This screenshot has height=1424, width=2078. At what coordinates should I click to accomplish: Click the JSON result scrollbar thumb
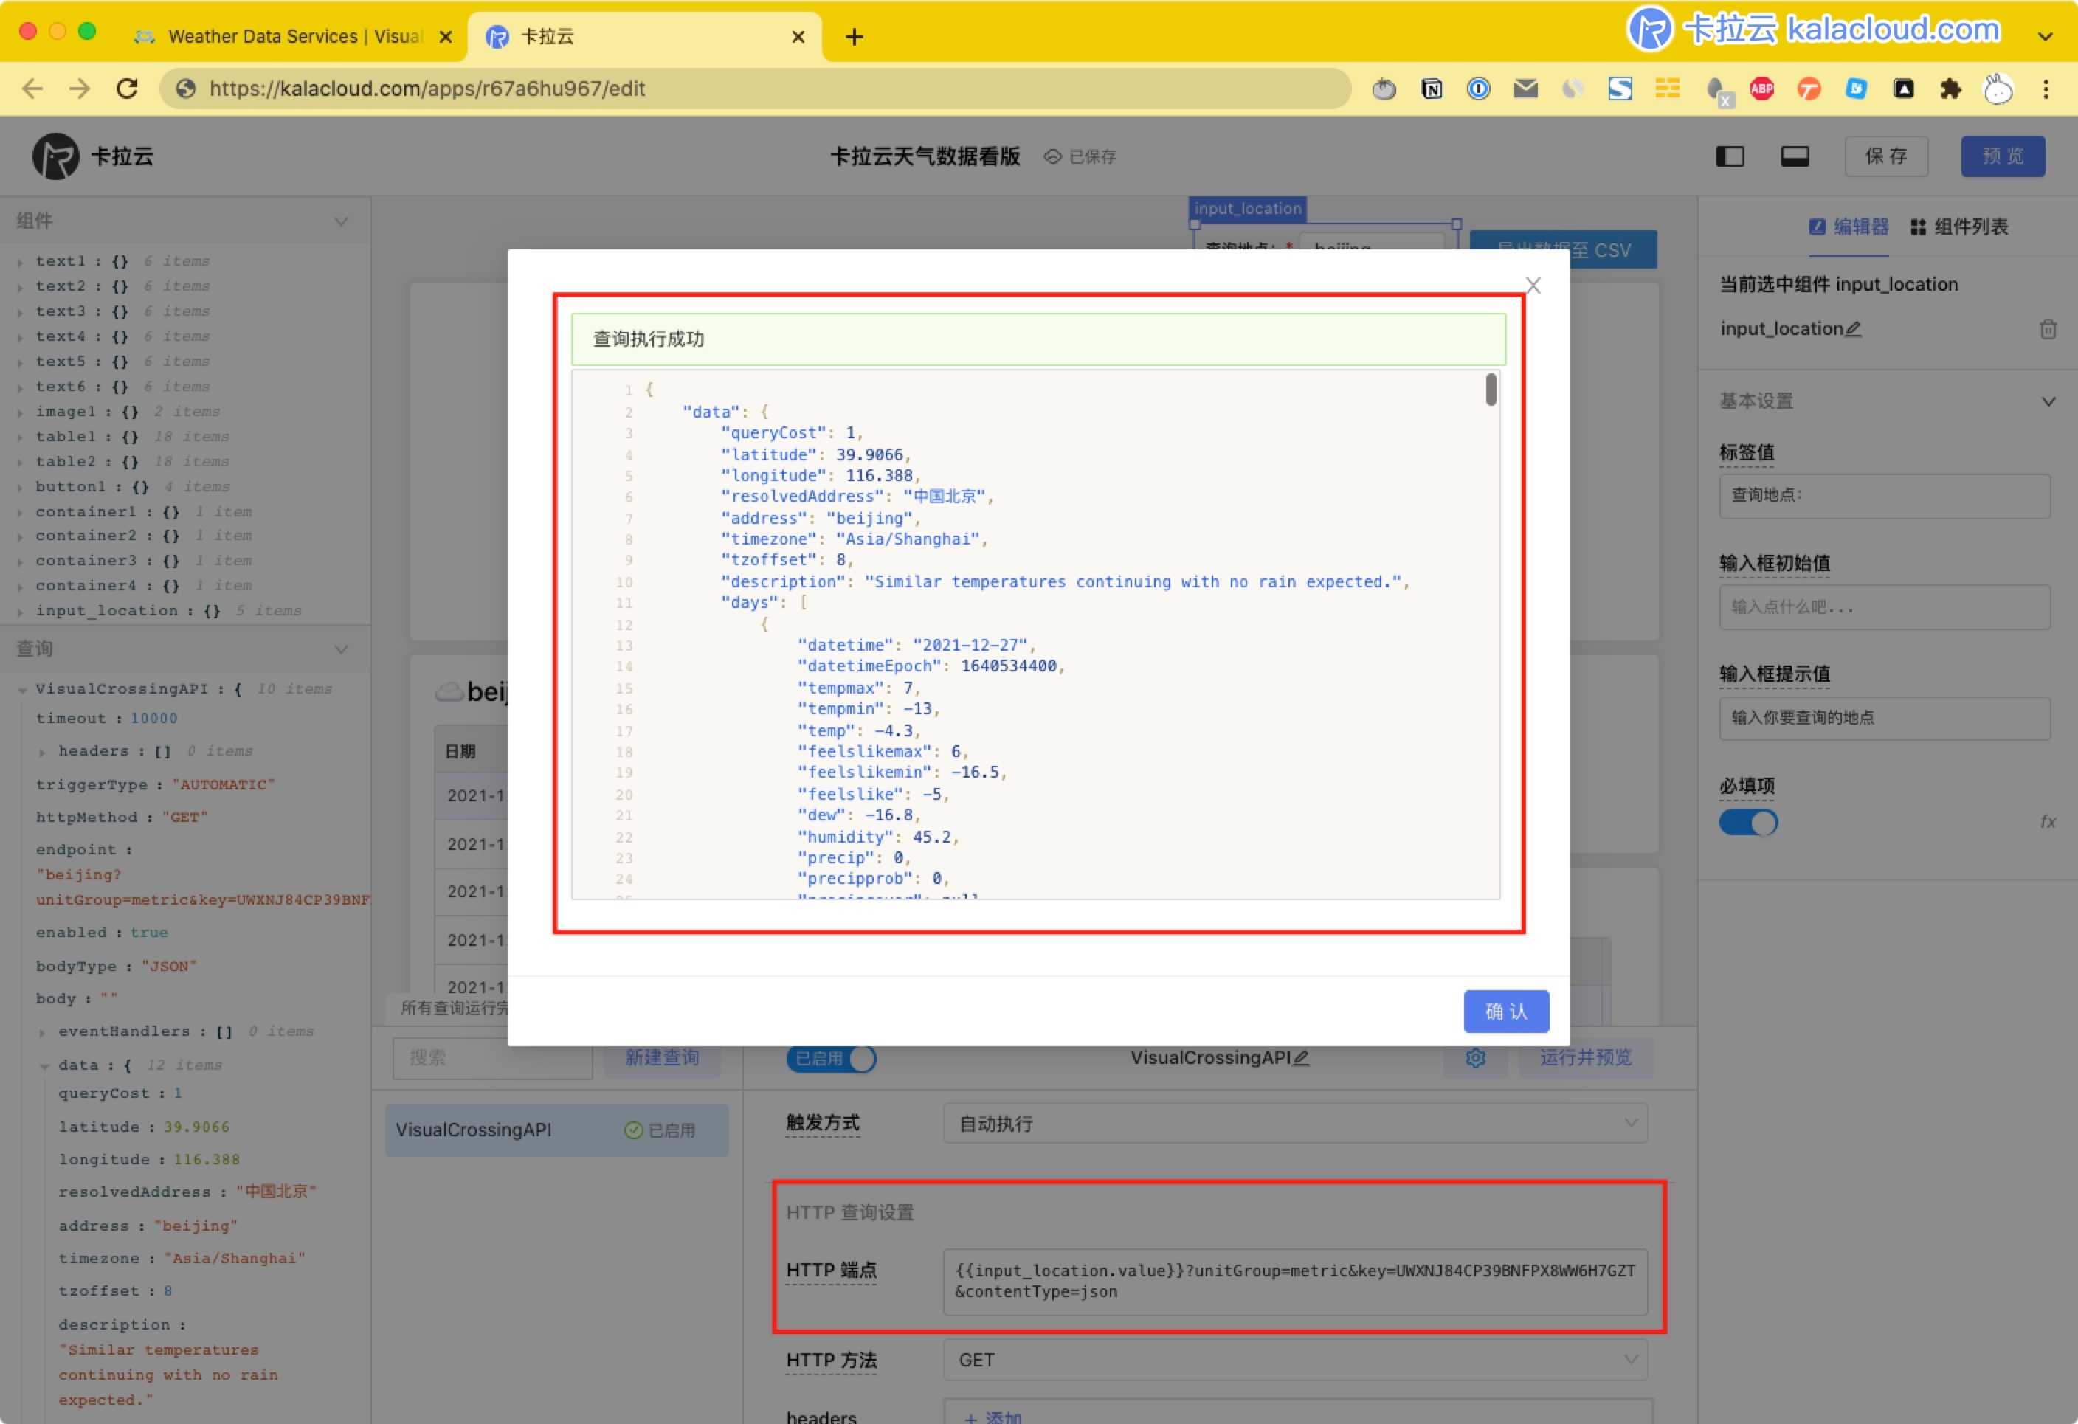tap(1491, 390)
